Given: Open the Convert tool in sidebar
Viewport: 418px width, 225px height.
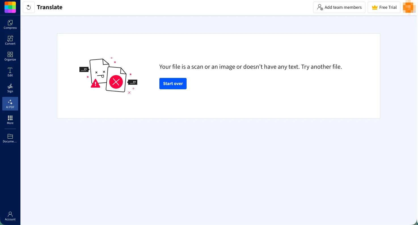Looking at the screenshot, I should 10,40.
